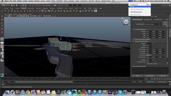
Task: Open iTunes from the dock
Action: (95, 92)
